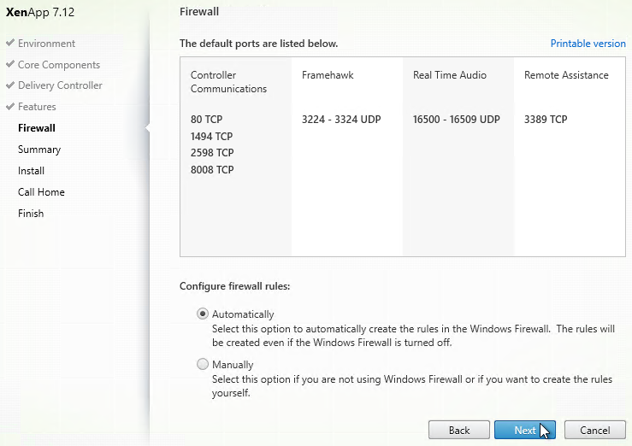Click the Controller Communications column header
This screenshot has width=632, height=446.
coord(228,82)
